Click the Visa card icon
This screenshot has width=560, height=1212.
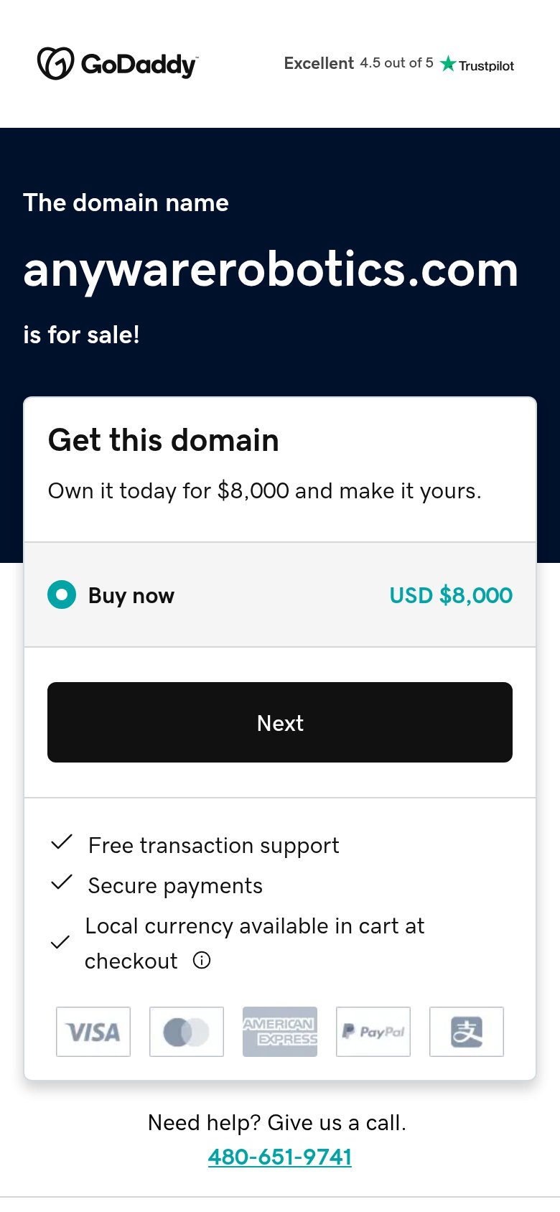93,1032
